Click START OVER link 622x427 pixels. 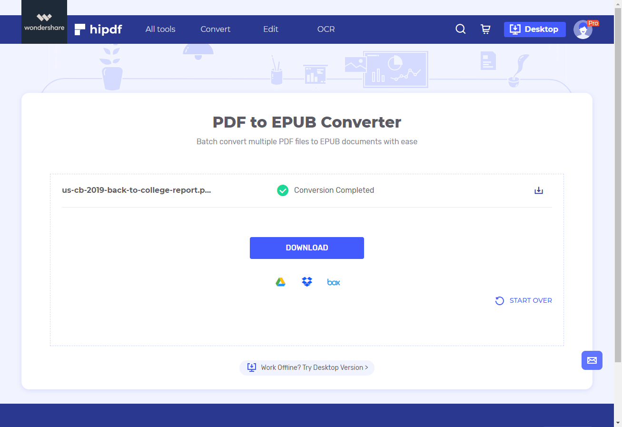(531, 300)
